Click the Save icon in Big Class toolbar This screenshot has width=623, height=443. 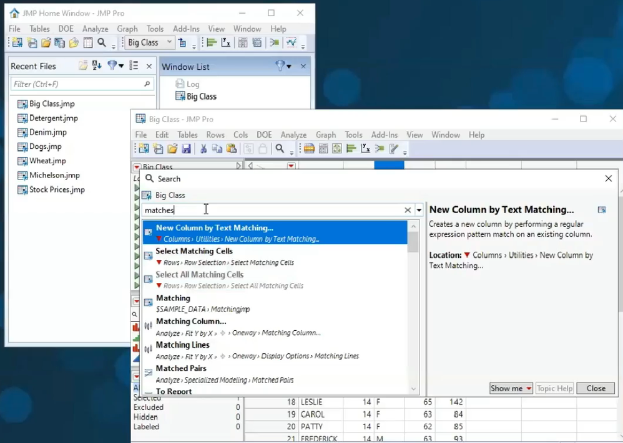[186, 149]
